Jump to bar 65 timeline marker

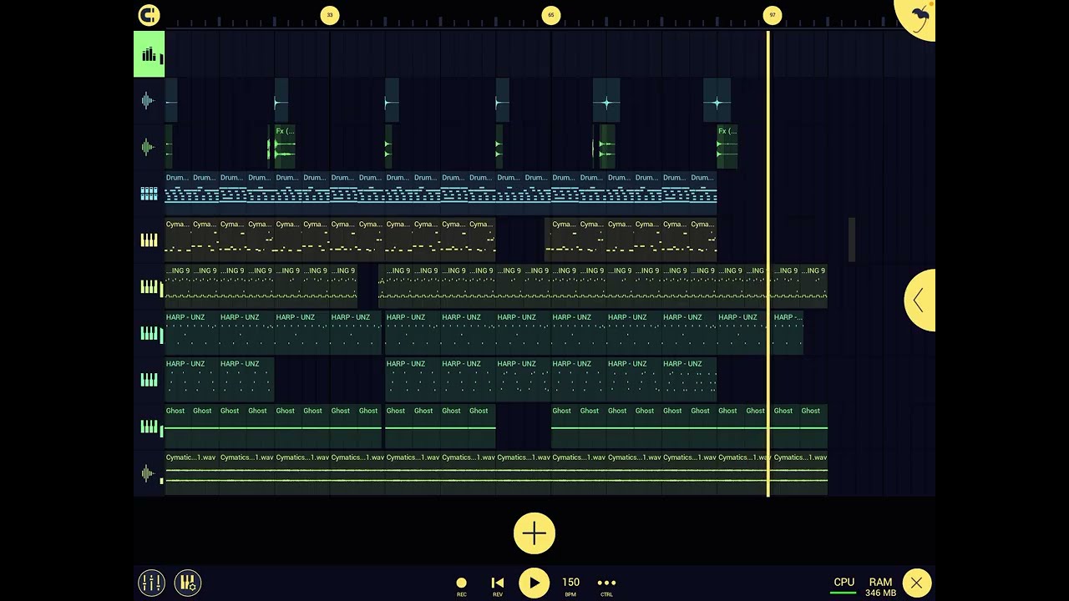coord(550,15)
